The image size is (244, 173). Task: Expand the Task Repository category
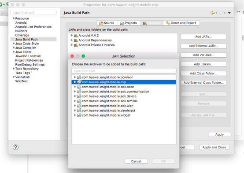click(14, 69)
